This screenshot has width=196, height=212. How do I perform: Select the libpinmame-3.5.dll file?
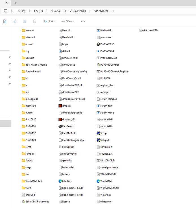[x=71, y=195]
